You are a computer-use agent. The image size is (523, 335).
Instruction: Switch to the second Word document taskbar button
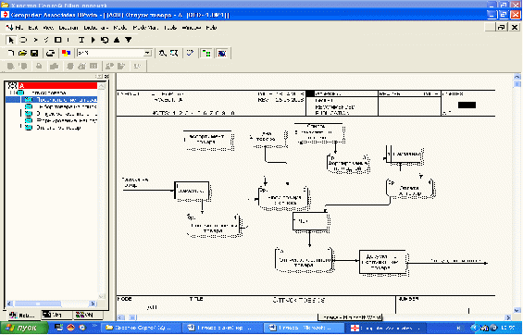(304, 328)
